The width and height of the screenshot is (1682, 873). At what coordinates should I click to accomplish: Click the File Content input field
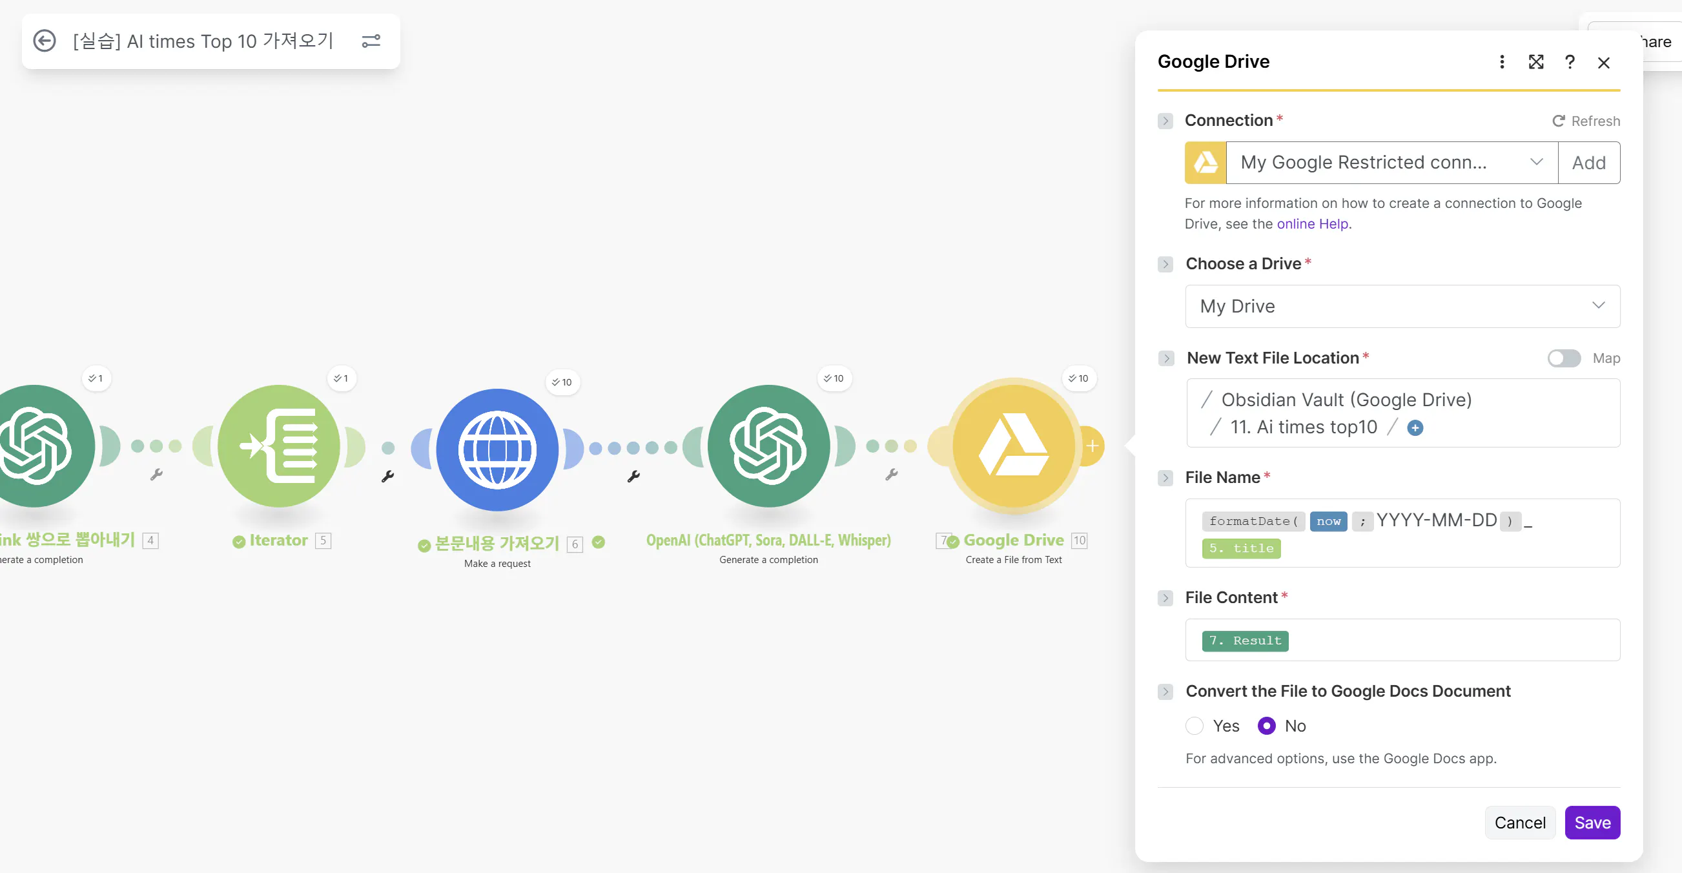(x=1402, y=640)
